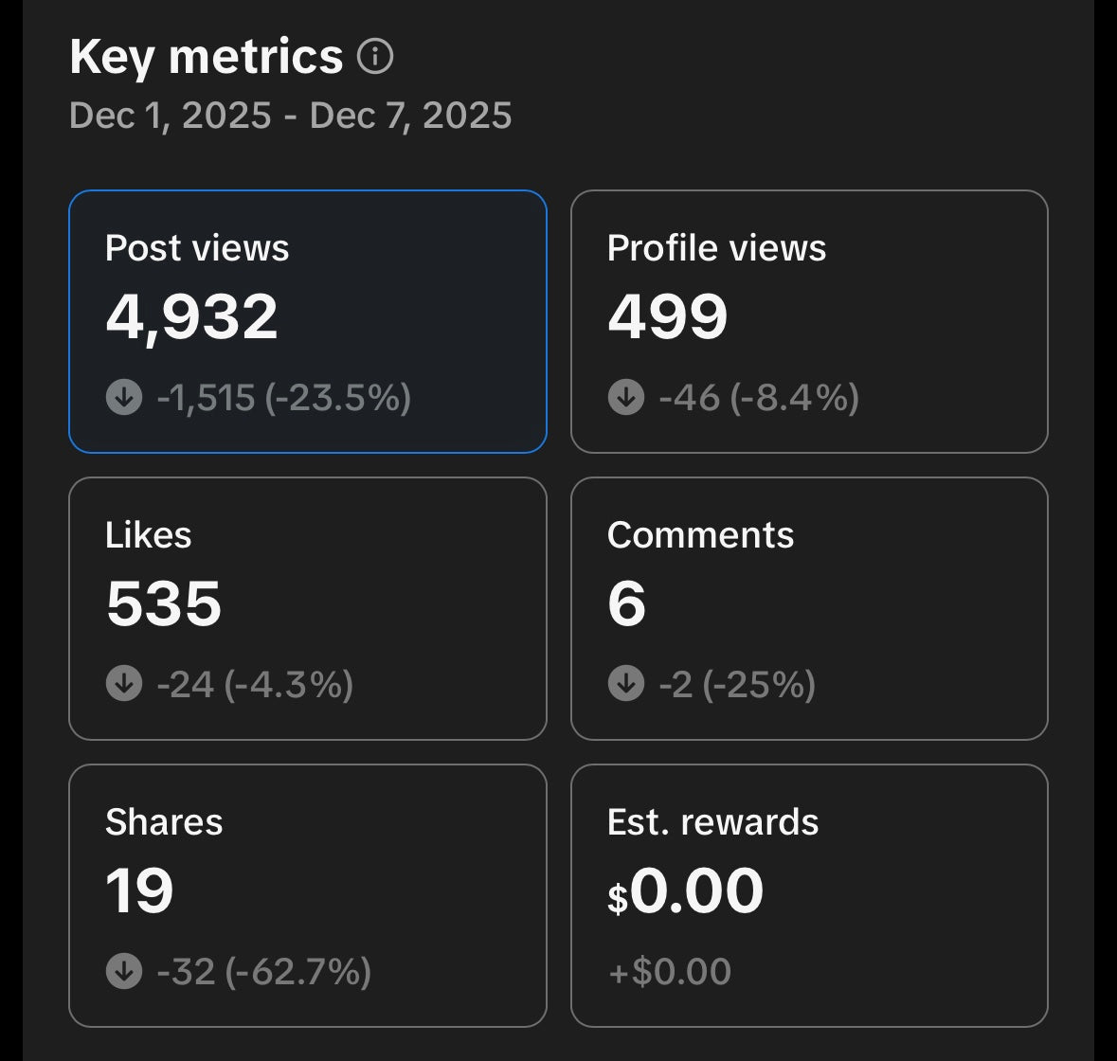This screenshot has height=1061, width=1117.
Task: Select the Est. rewards metric card
Action: pos(809,895)
